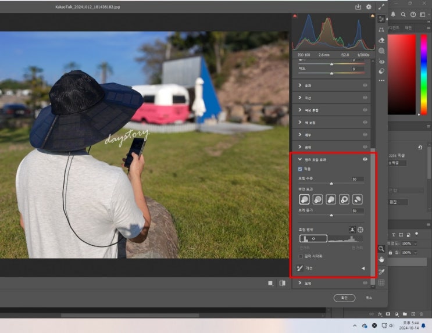Screen dimensions: 432x333
Task: Select the Crop and rotate tool
Action: click(x=381, y=30)
